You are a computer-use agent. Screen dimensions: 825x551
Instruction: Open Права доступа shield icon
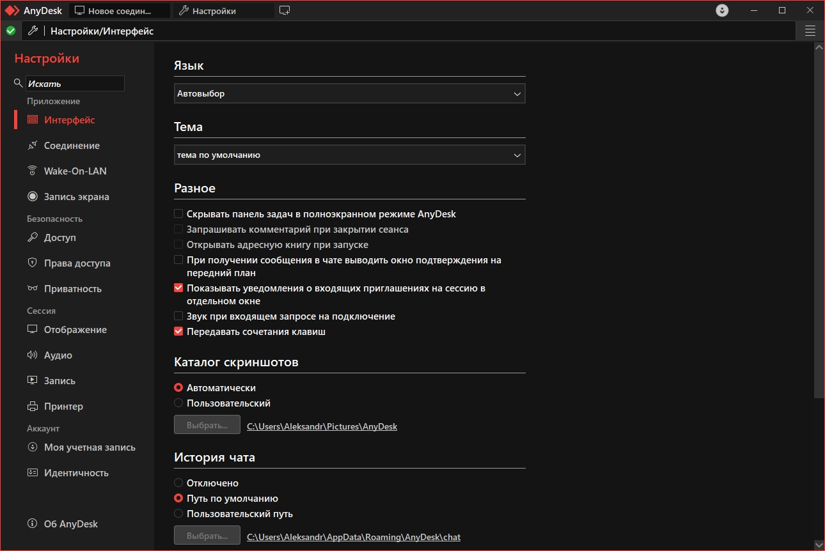click(x=33, y=263)
